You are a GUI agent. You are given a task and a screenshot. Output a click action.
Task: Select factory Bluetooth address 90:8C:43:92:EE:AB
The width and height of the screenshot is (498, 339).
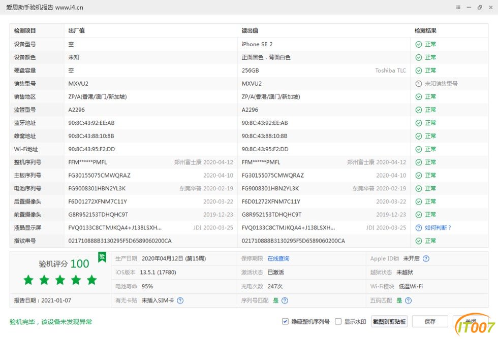pyautogui.click(x=91, y=123)
